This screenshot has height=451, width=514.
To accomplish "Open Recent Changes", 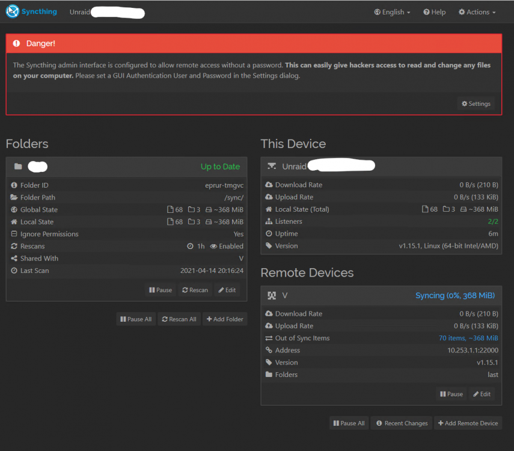I will pos(402,423).
